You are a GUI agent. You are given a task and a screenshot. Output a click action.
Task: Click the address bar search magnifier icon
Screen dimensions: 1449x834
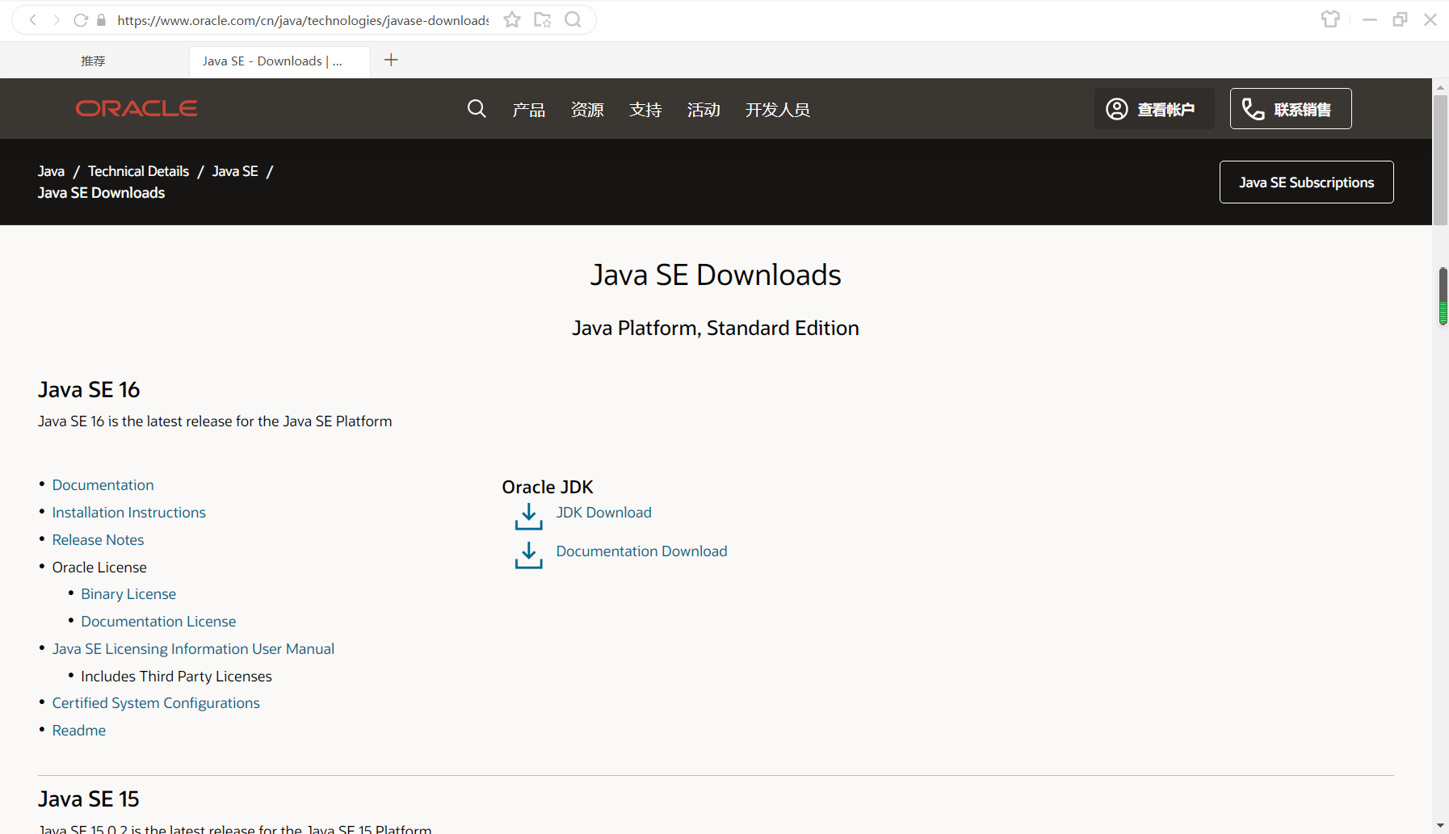573,20
